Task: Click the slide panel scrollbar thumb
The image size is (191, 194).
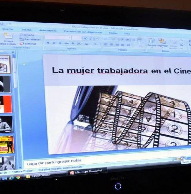Action: point(15,72)
